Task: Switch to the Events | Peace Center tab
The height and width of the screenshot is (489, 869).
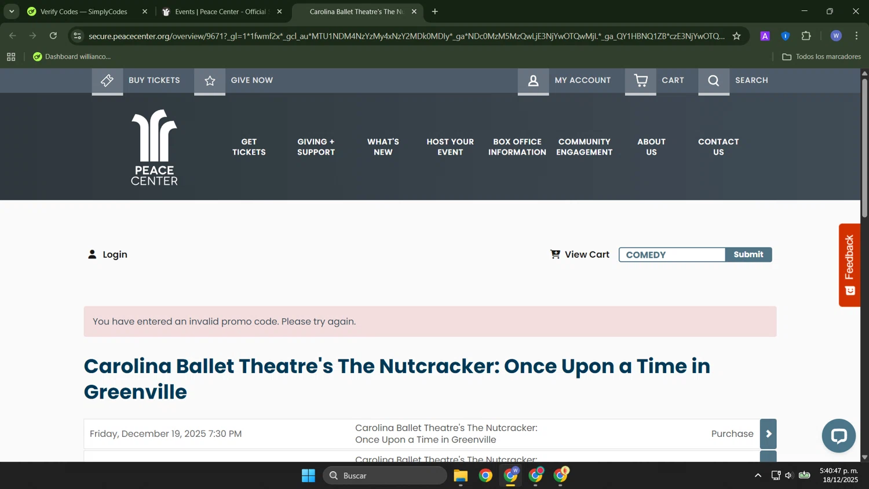Action: click(220, 12)
